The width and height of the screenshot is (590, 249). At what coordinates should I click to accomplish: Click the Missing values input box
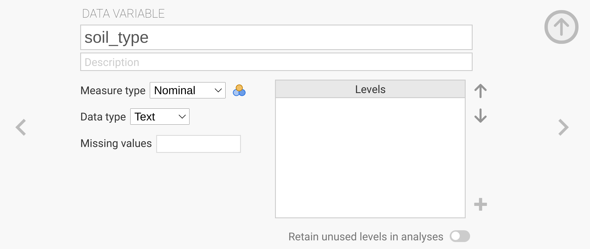coord(198,144)
